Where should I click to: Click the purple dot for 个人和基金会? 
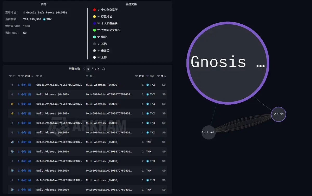(x=94, y=23)
